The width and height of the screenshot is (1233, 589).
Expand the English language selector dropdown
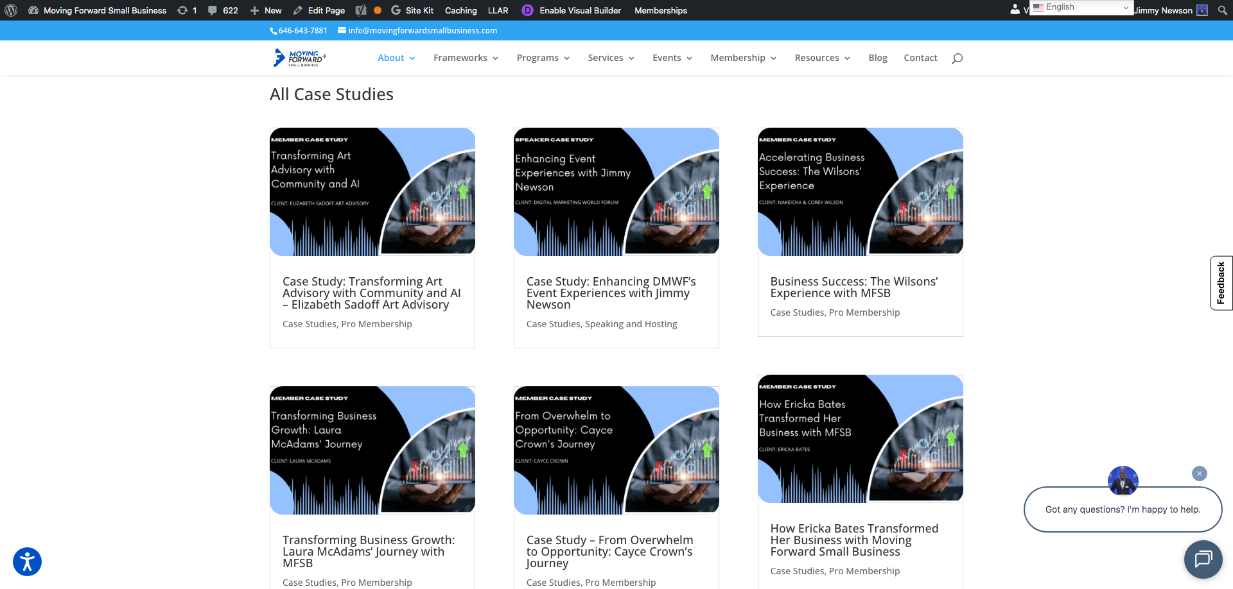point(1081,7)
